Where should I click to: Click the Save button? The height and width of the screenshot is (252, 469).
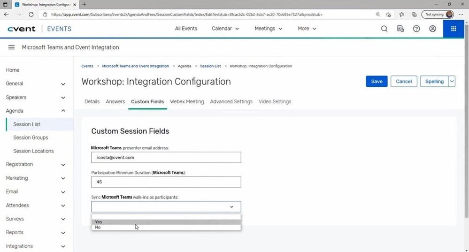377,81
